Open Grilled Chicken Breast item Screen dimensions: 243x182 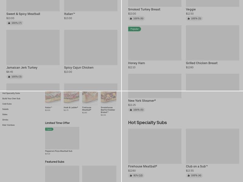(x=212, y=43)
